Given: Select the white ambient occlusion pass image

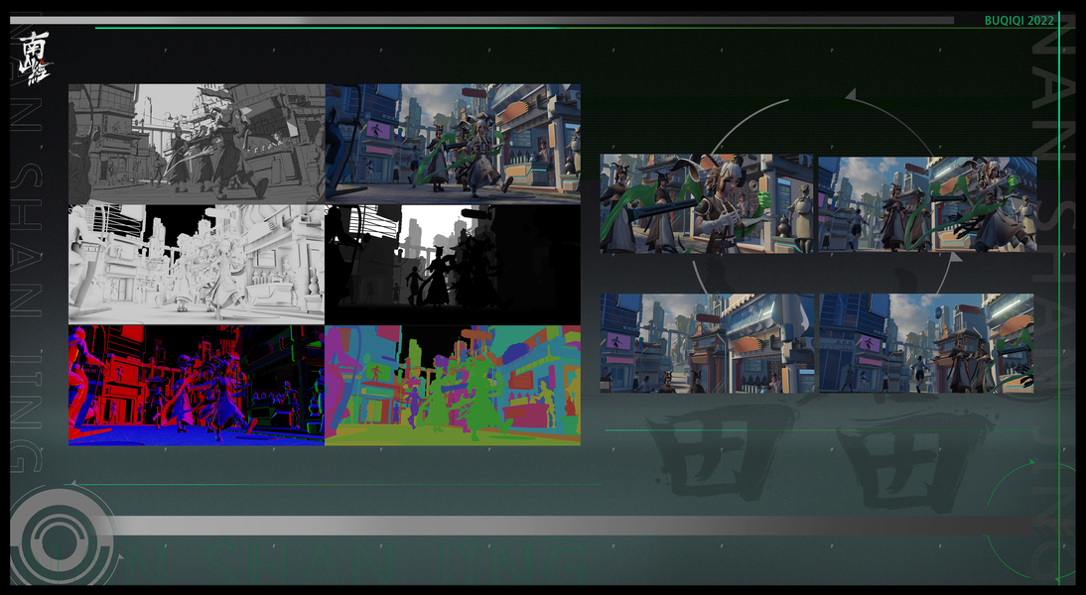Looking at the screenshot, I should (197, 265).
